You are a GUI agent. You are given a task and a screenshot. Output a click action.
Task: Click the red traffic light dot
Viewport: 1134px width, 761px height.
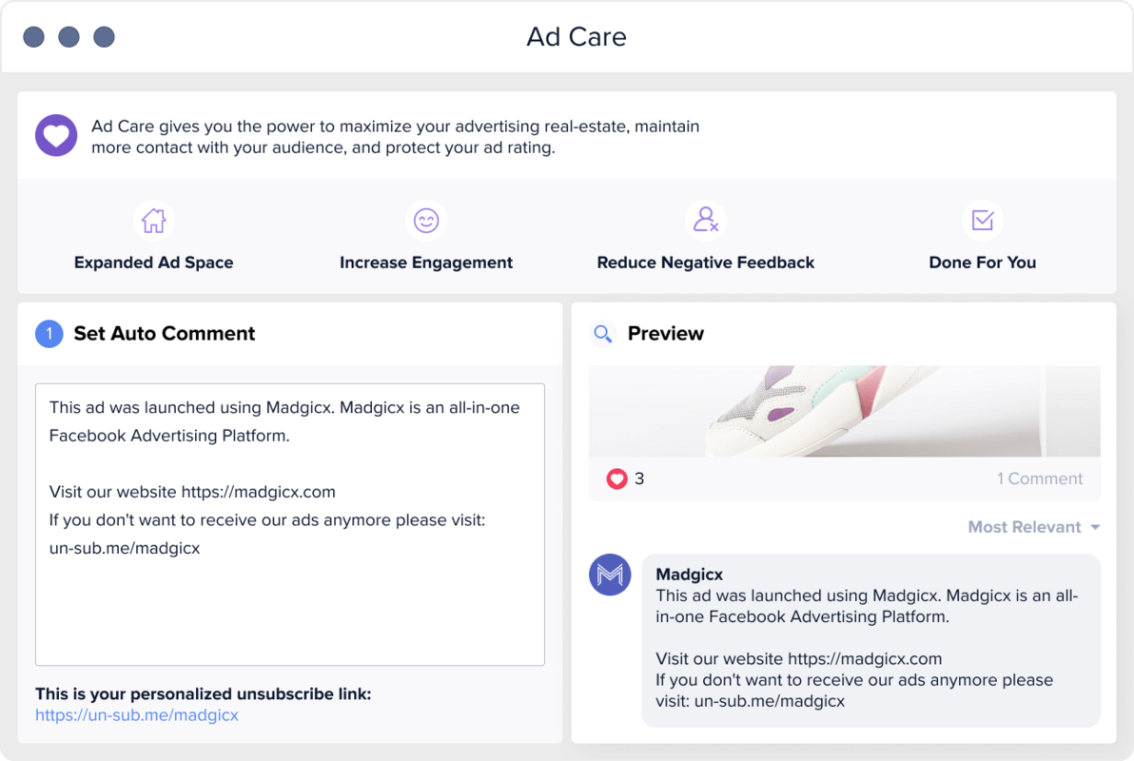33,36
